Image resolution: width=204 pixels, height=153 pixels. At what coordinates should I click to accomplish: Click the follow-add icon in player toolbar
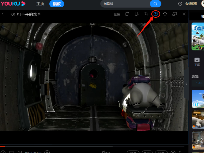coord(137,14)
